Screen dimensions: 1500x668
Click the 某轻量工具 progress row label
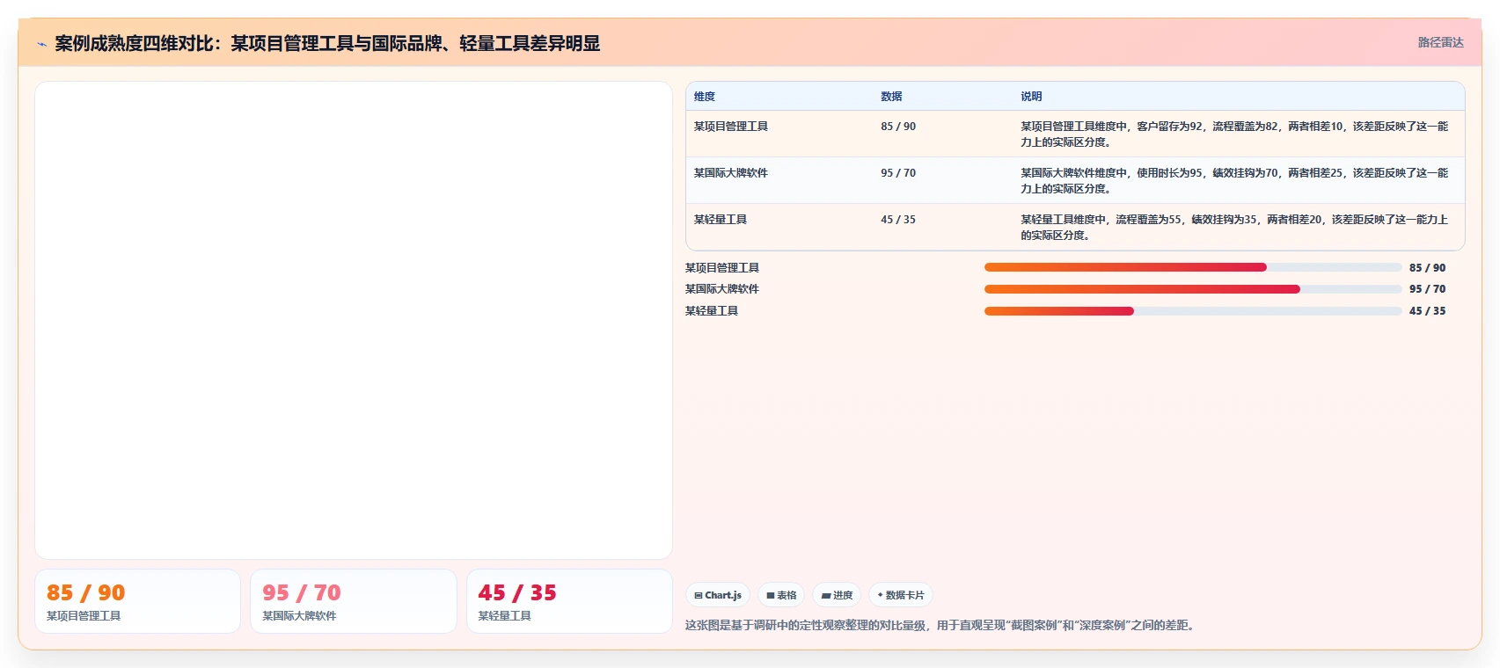[x=712, y=311]
